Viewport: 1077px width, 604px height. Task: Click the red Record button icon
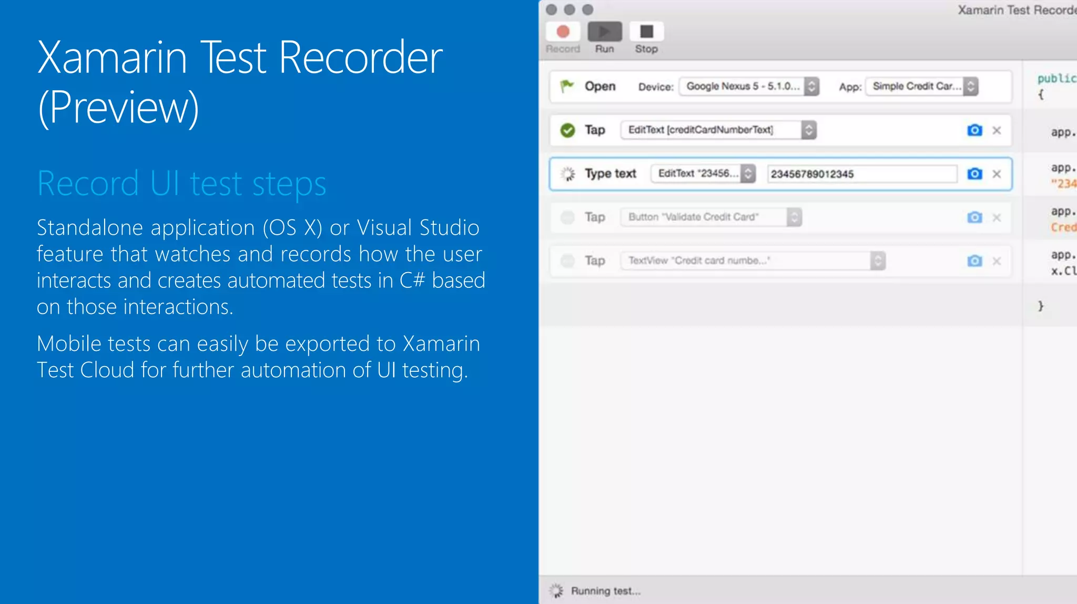[x=563, y=32]
